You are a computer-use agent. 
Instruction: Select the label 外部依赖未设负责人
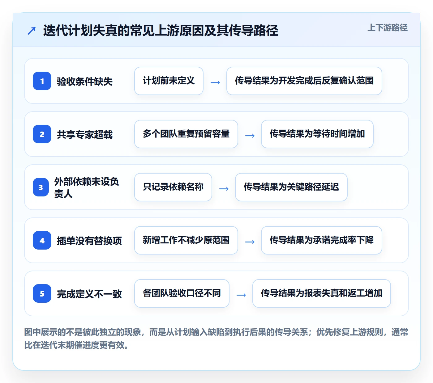coord(87,187)
